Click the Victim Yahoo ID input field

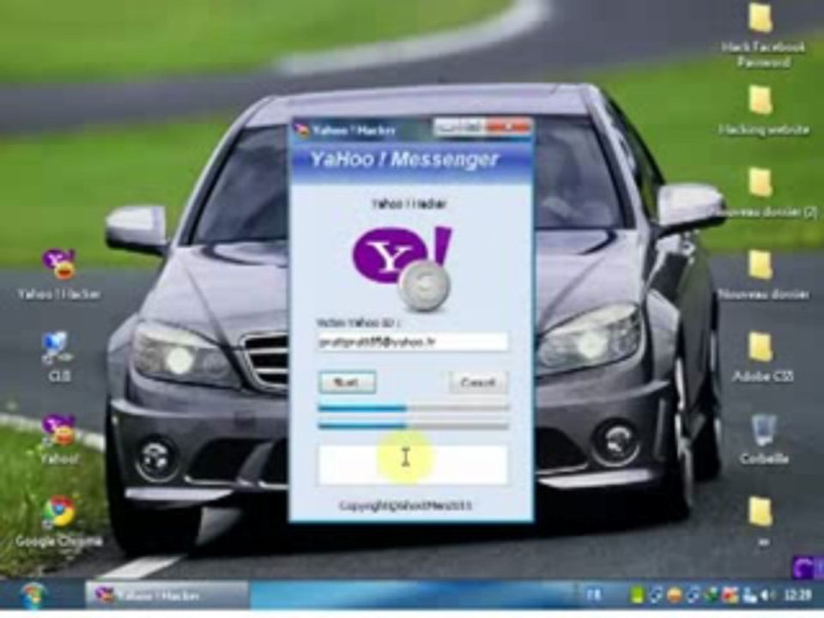(x=413, y=342)
